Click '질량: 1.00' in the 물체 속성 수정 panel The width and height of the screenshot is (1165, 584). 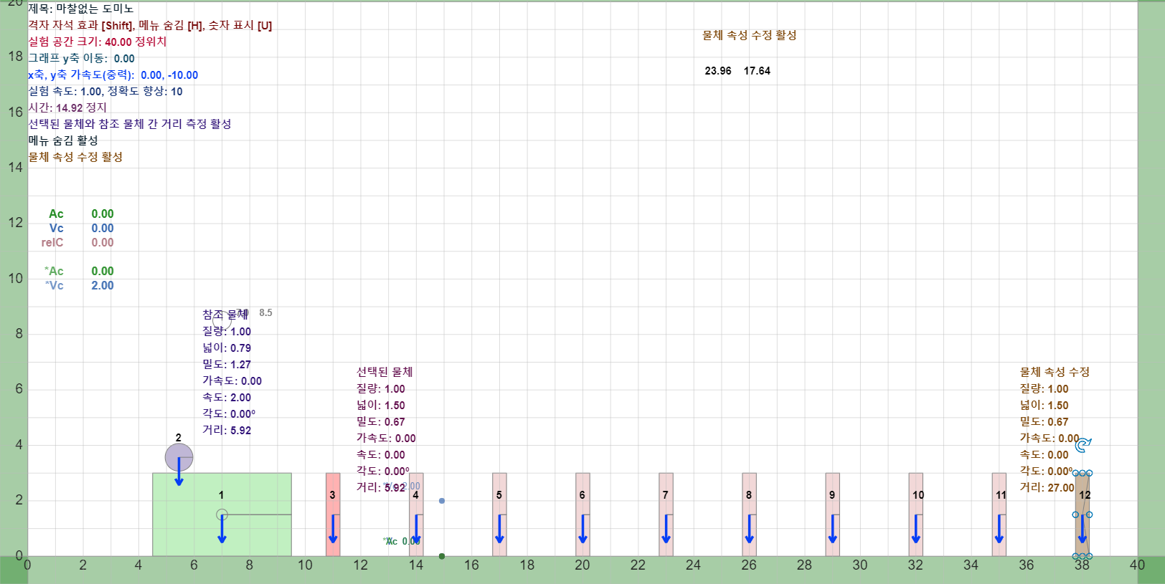click(x=1044, y=388)
